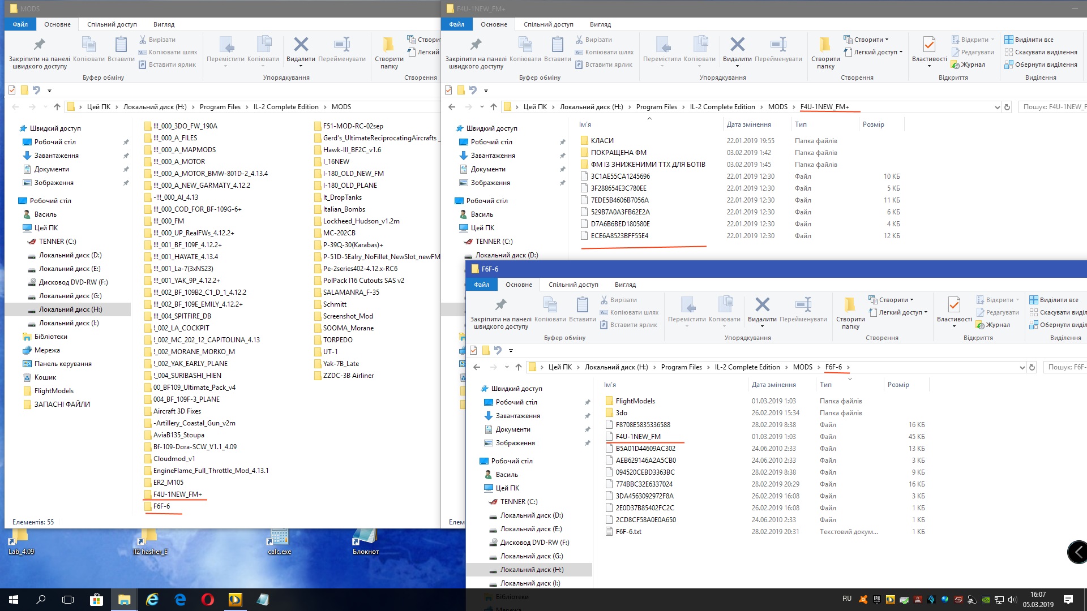This screenshot has width=1087, height=611.
Task: Select Локальний диск (D:) in MODS navigation pane
Action: tap(70, 255)
